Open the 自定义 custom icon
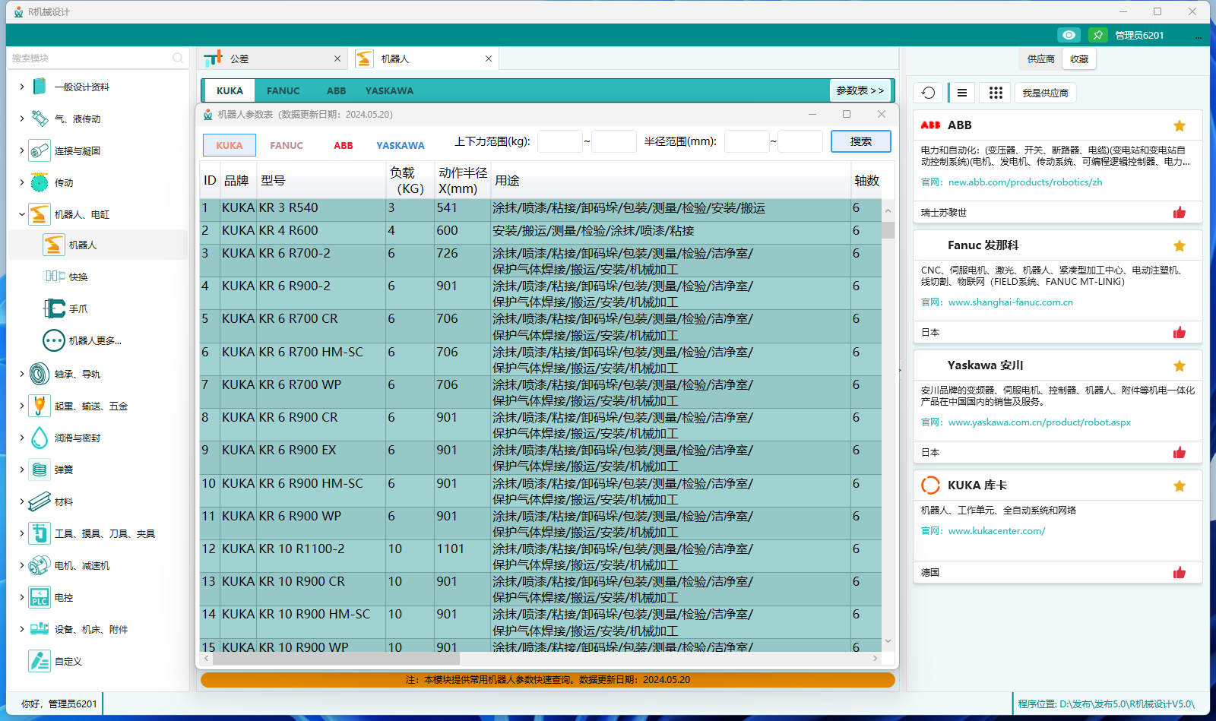This screenshot has height=721, width=1216. click(40, 661)
